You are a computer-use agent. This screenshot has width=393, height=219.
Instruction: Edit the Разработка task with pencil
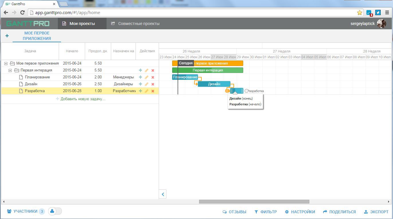pos(146,91)
